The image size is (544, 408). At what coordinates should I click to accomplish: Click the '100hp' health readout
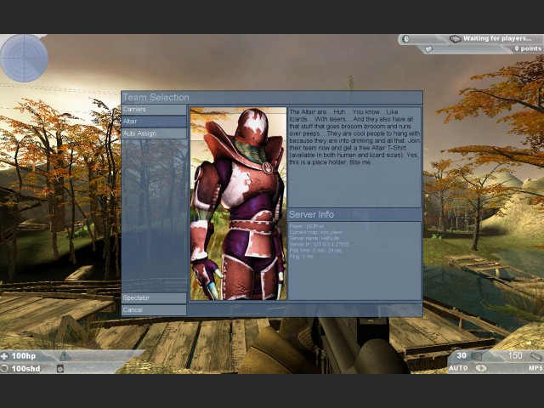point(24,356)
